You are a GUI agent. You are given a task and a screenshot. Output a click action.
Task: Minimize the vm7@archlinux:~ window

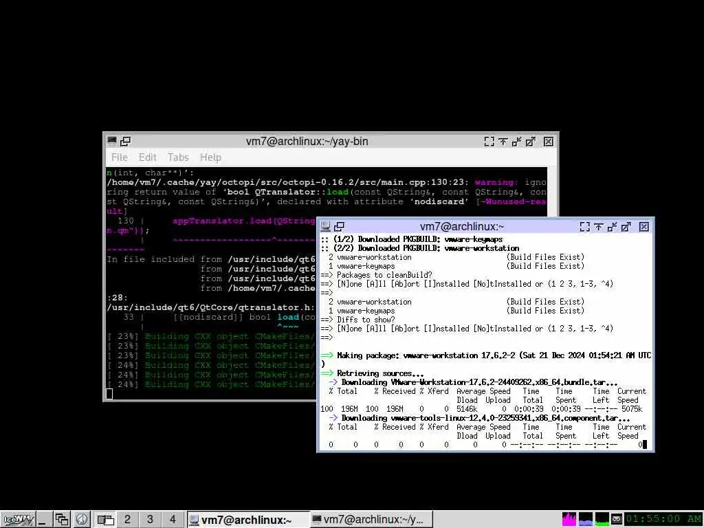(613, 227)
